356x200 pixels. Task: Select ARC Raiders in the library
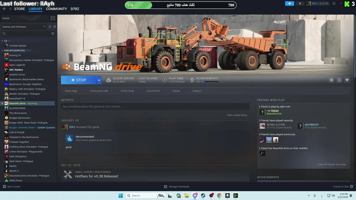click(x=16, y=70)
